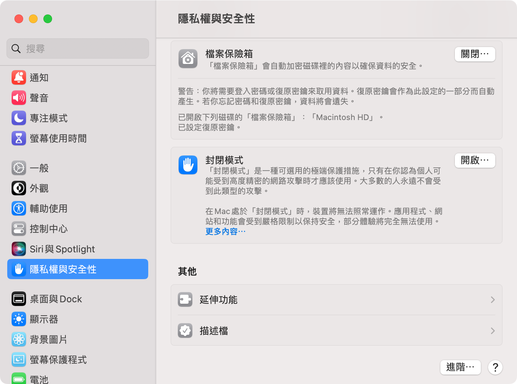Click the 聲音 speaker icon
The width and height of the screenshot is (517, 384).
[x=19, y=98]
